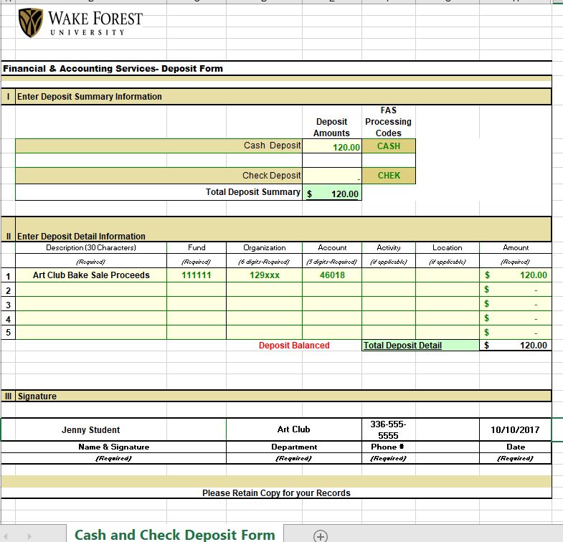563x542 pixels.
Task: Click the CHEK processing code cell
Action: tap(389, 176)
